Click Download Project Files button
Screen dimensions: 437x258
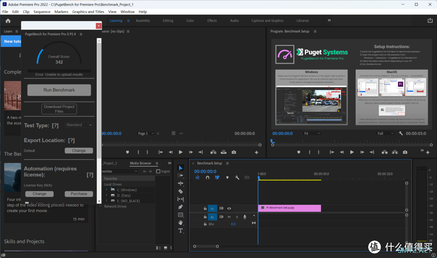point(59,109)
